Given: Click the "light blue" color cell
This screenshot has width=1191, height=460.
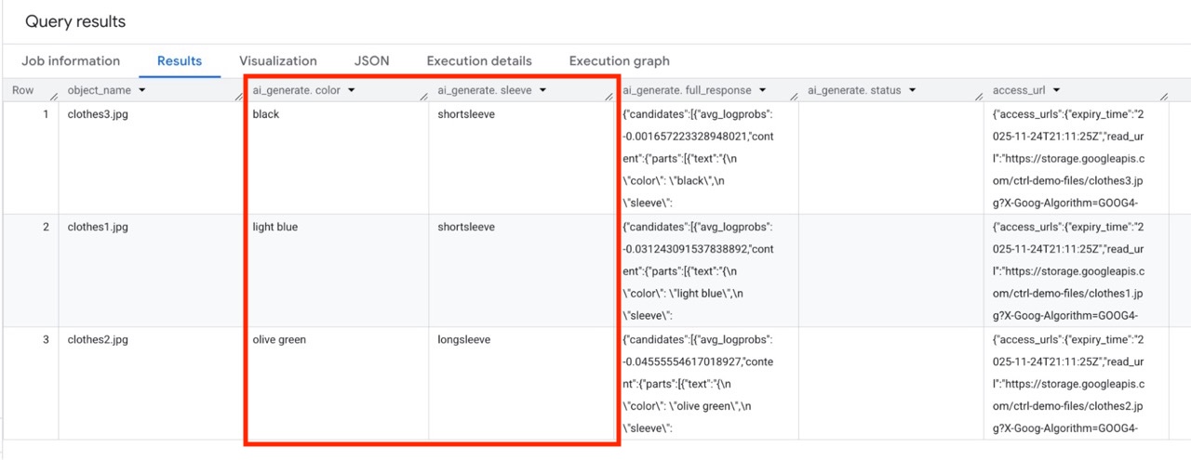Looking at the screenshot, I should 275,227.
